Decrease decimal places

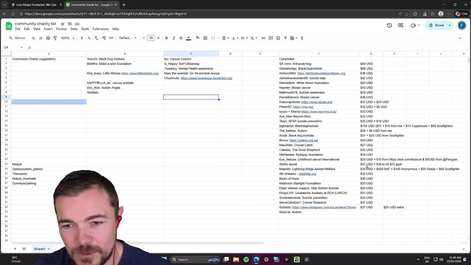coord(96,38)
